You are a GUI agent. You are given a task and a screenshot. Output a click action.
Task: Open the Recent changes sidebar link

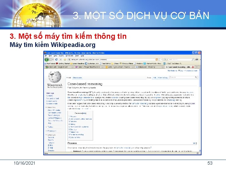54,115
